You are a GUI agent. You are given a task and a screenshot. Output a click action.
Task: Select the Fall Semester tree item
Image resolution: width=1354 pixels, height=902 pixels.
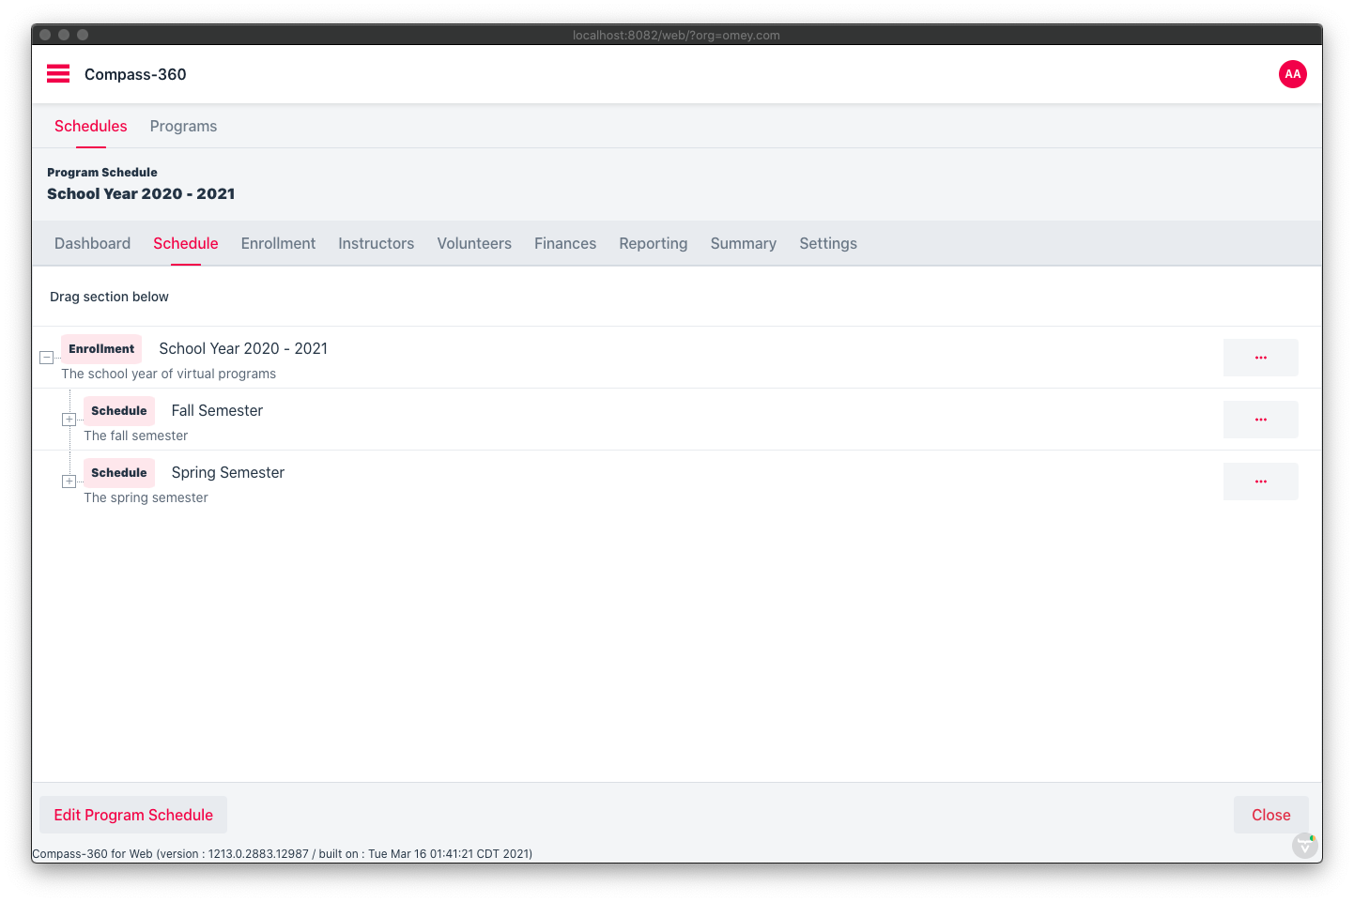pyautogui.click(x=217, y=411)
